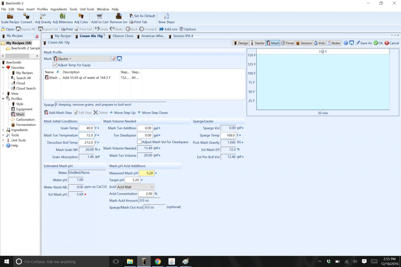Click the Add-ons toolbar button
This screenshot has height=267, width=401.
tap(168, 29)
